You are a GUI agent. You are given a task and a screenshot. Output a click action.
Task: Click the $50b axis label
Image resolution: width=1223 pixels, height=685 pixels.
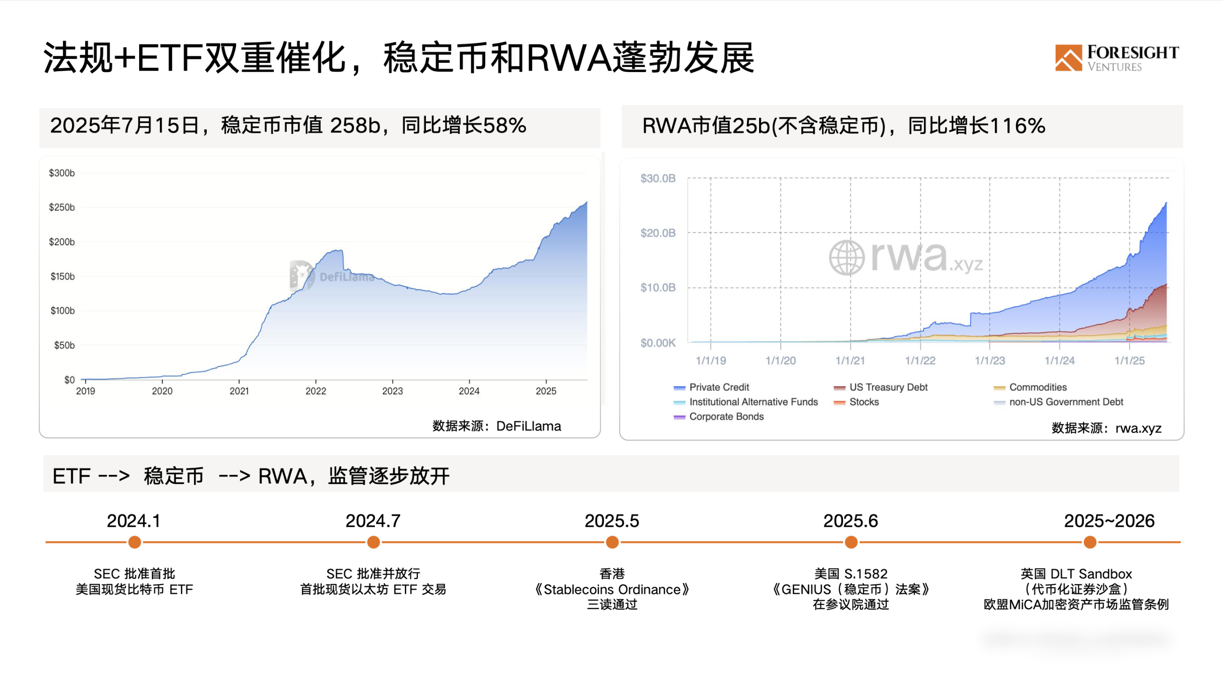coord(65,346)
